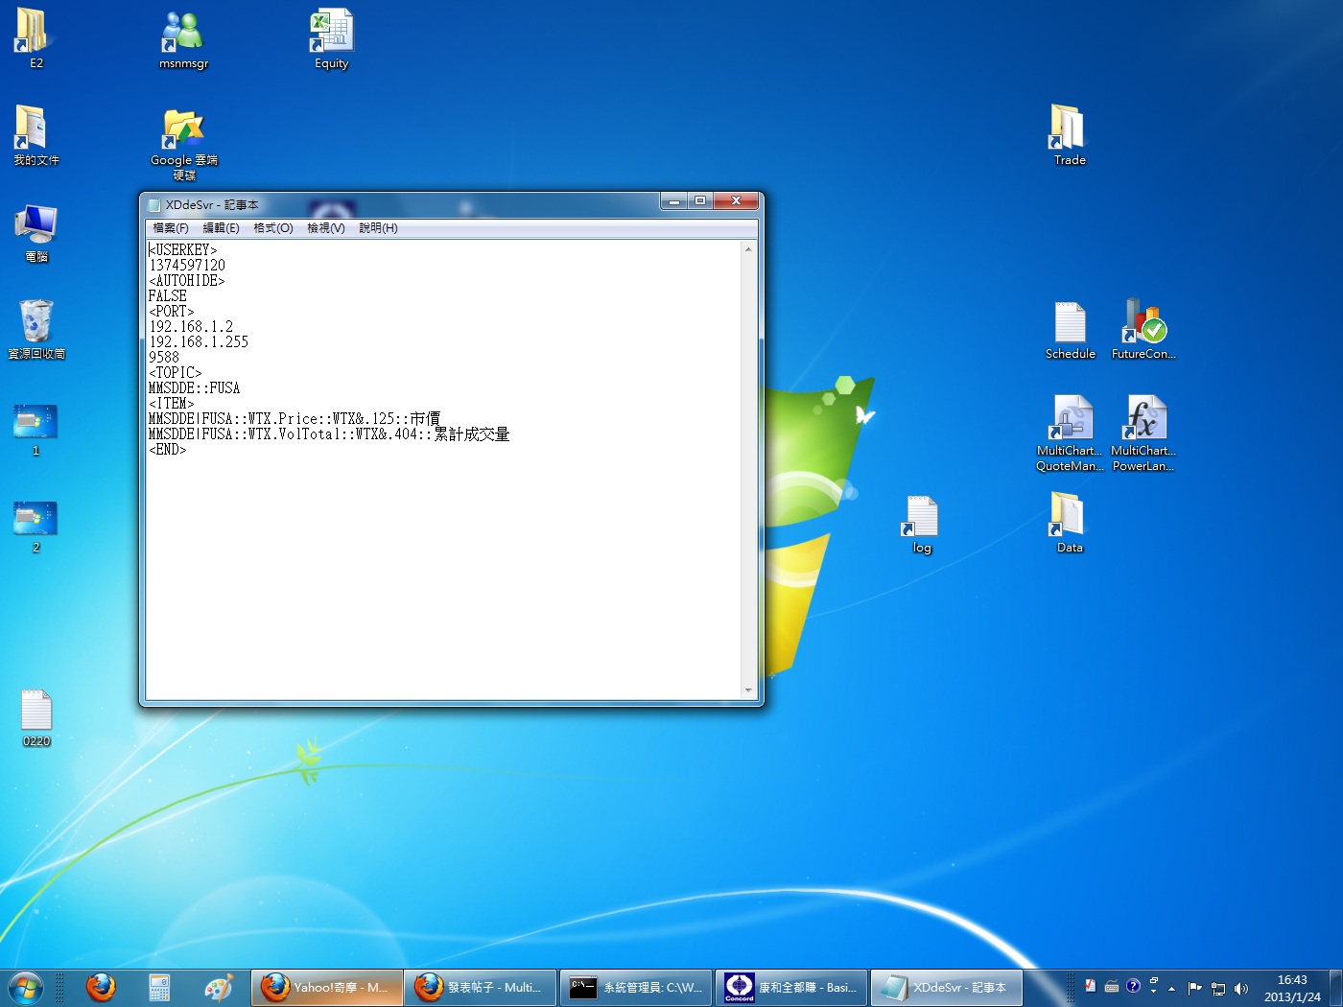This screenshot has width=1343, height=1007.
Task: Click the network tray icon
Action: [x=1218, y=988]
